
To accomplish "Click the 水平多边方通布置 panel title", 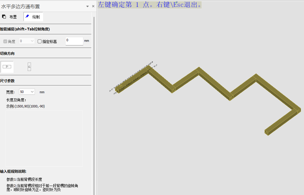I will point(20,6).
